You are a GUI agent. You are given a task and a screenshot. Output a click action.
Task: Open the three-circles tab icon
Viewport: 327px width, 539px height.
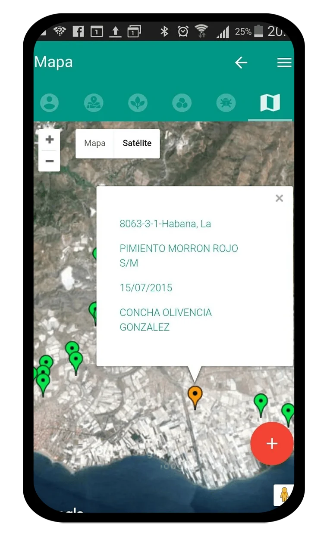click(182, 103)
